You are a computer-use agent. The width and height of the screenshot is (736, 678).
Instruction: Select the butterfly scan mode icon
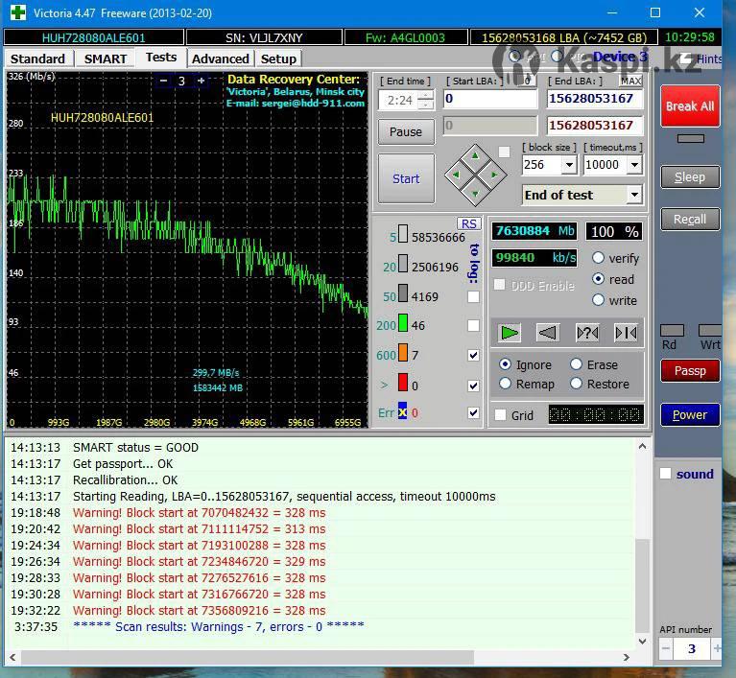pyautogui.click(x=626, y=333)
